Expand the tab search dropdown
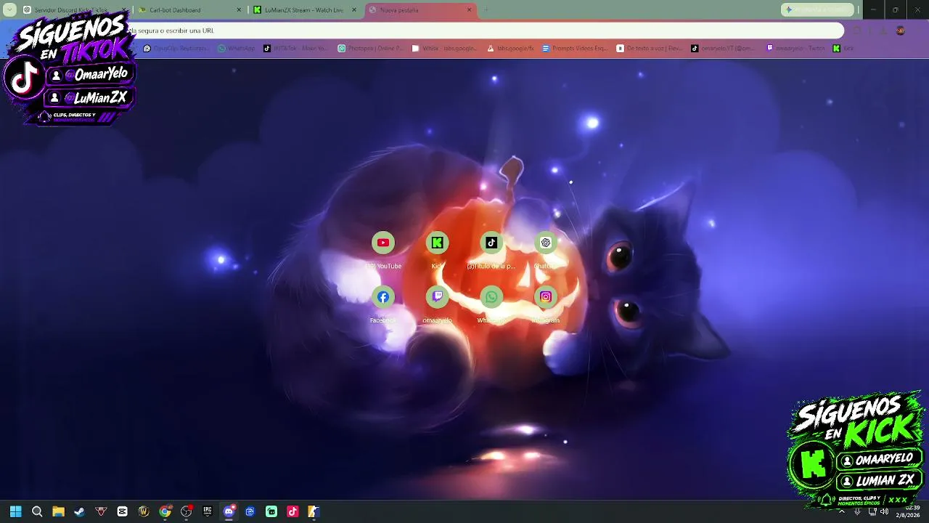Image resolution: width=929 pixels, height=523 pixels. pos(9,10)
